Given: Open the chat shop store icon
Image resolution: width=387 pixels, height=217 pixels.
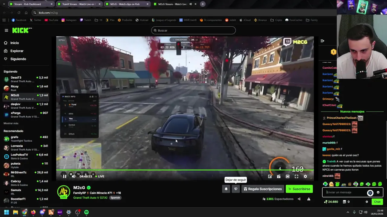Looking at the screenshot, I should [x=344, y=202].
